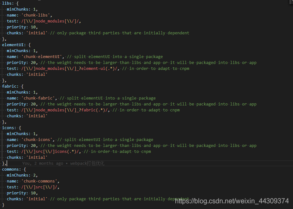The image size is (293, 209).
Task: Click the 'initial' chunks value in the elementUI block
Action: pos(37,74)
